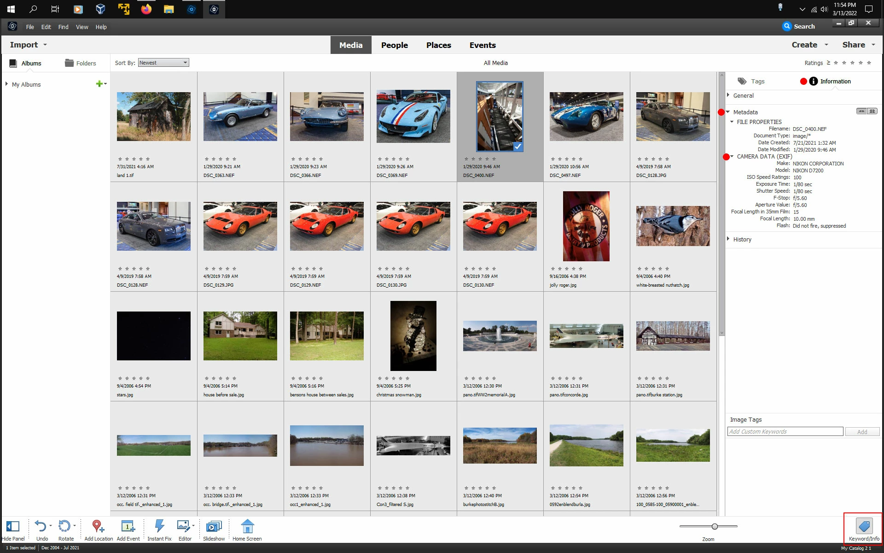Click the Rotate icon
Viewport: 884px width, 553px height.
64,527
